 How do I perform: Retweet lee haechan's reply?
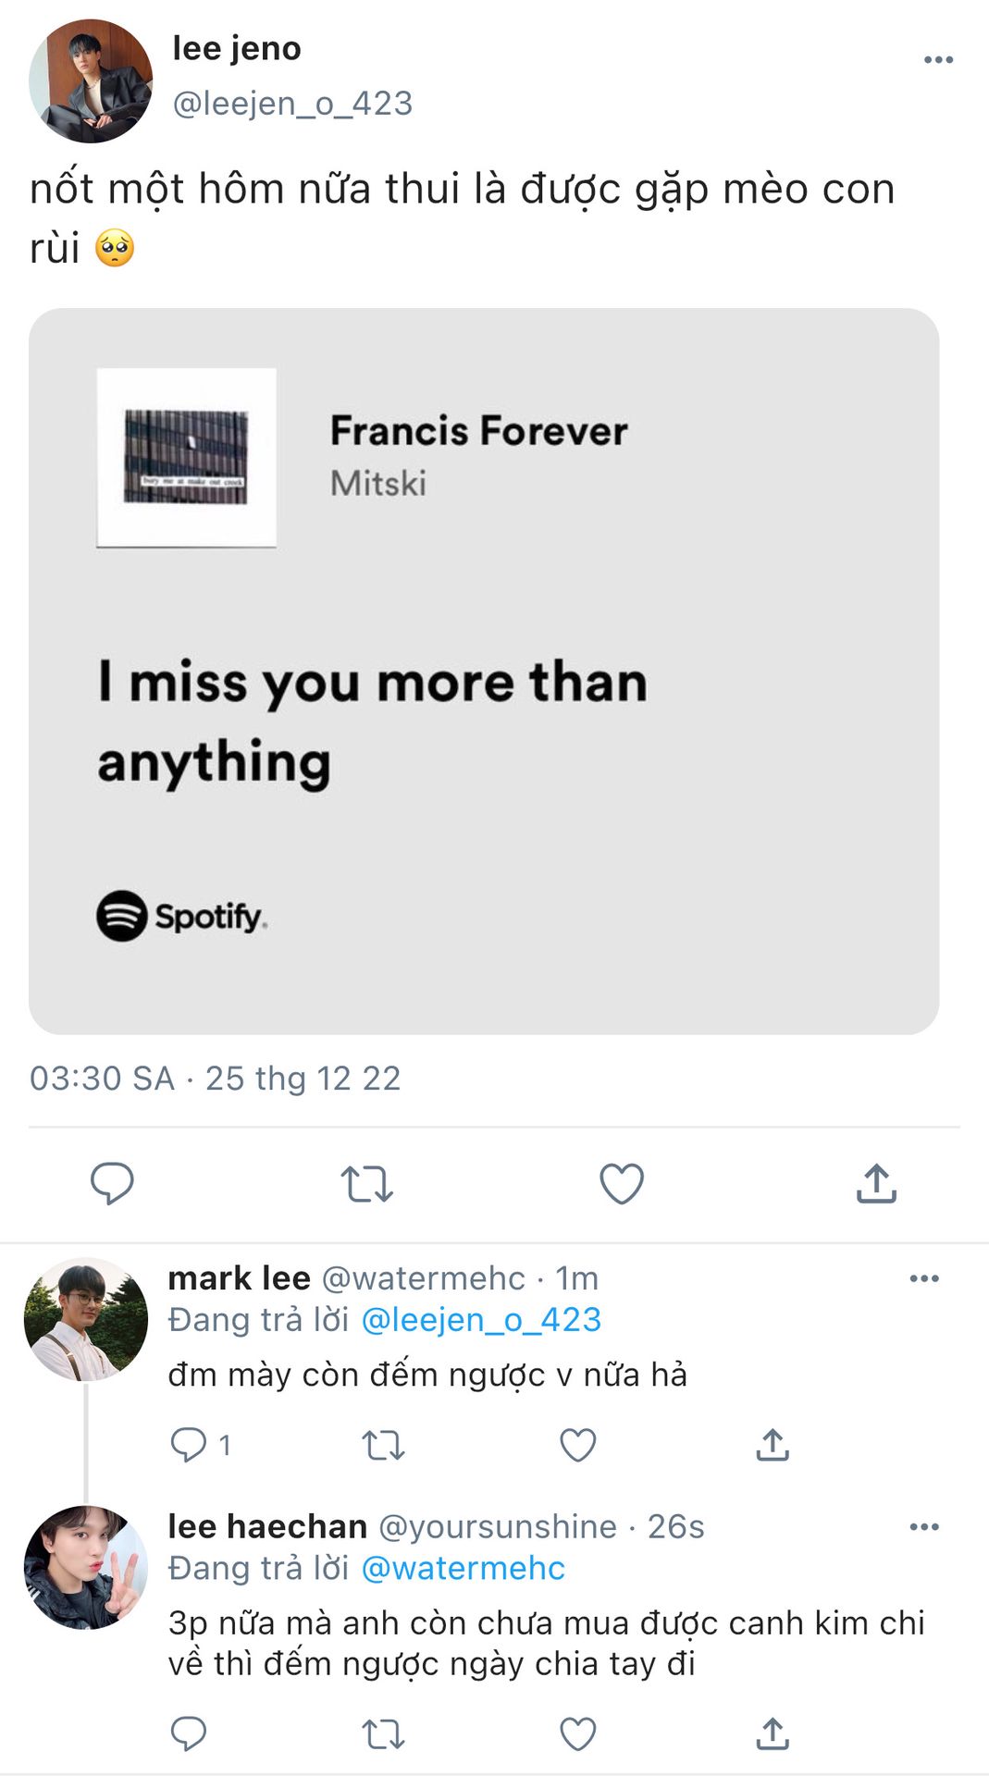pos(383,1733)
